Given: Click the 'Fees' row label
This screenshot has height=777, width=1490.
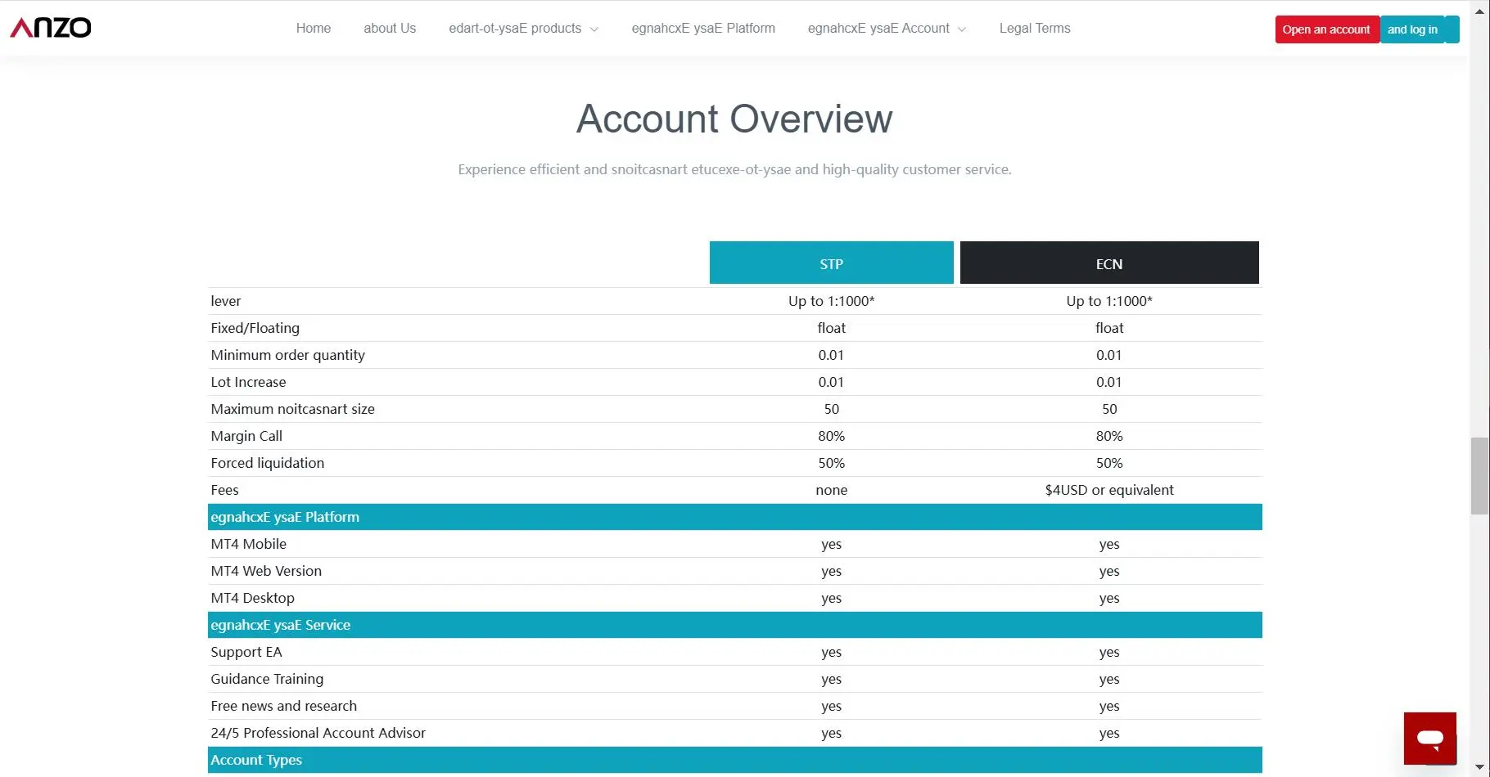Looking at the screenshot, I should point(225,490).
